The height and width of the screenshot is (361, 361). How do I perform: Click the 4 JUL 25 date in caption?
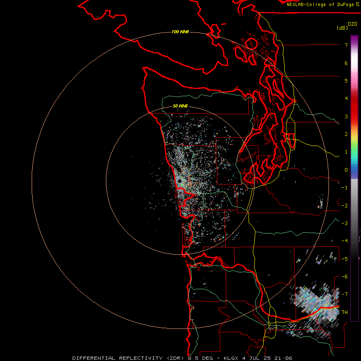coord(257,358)
